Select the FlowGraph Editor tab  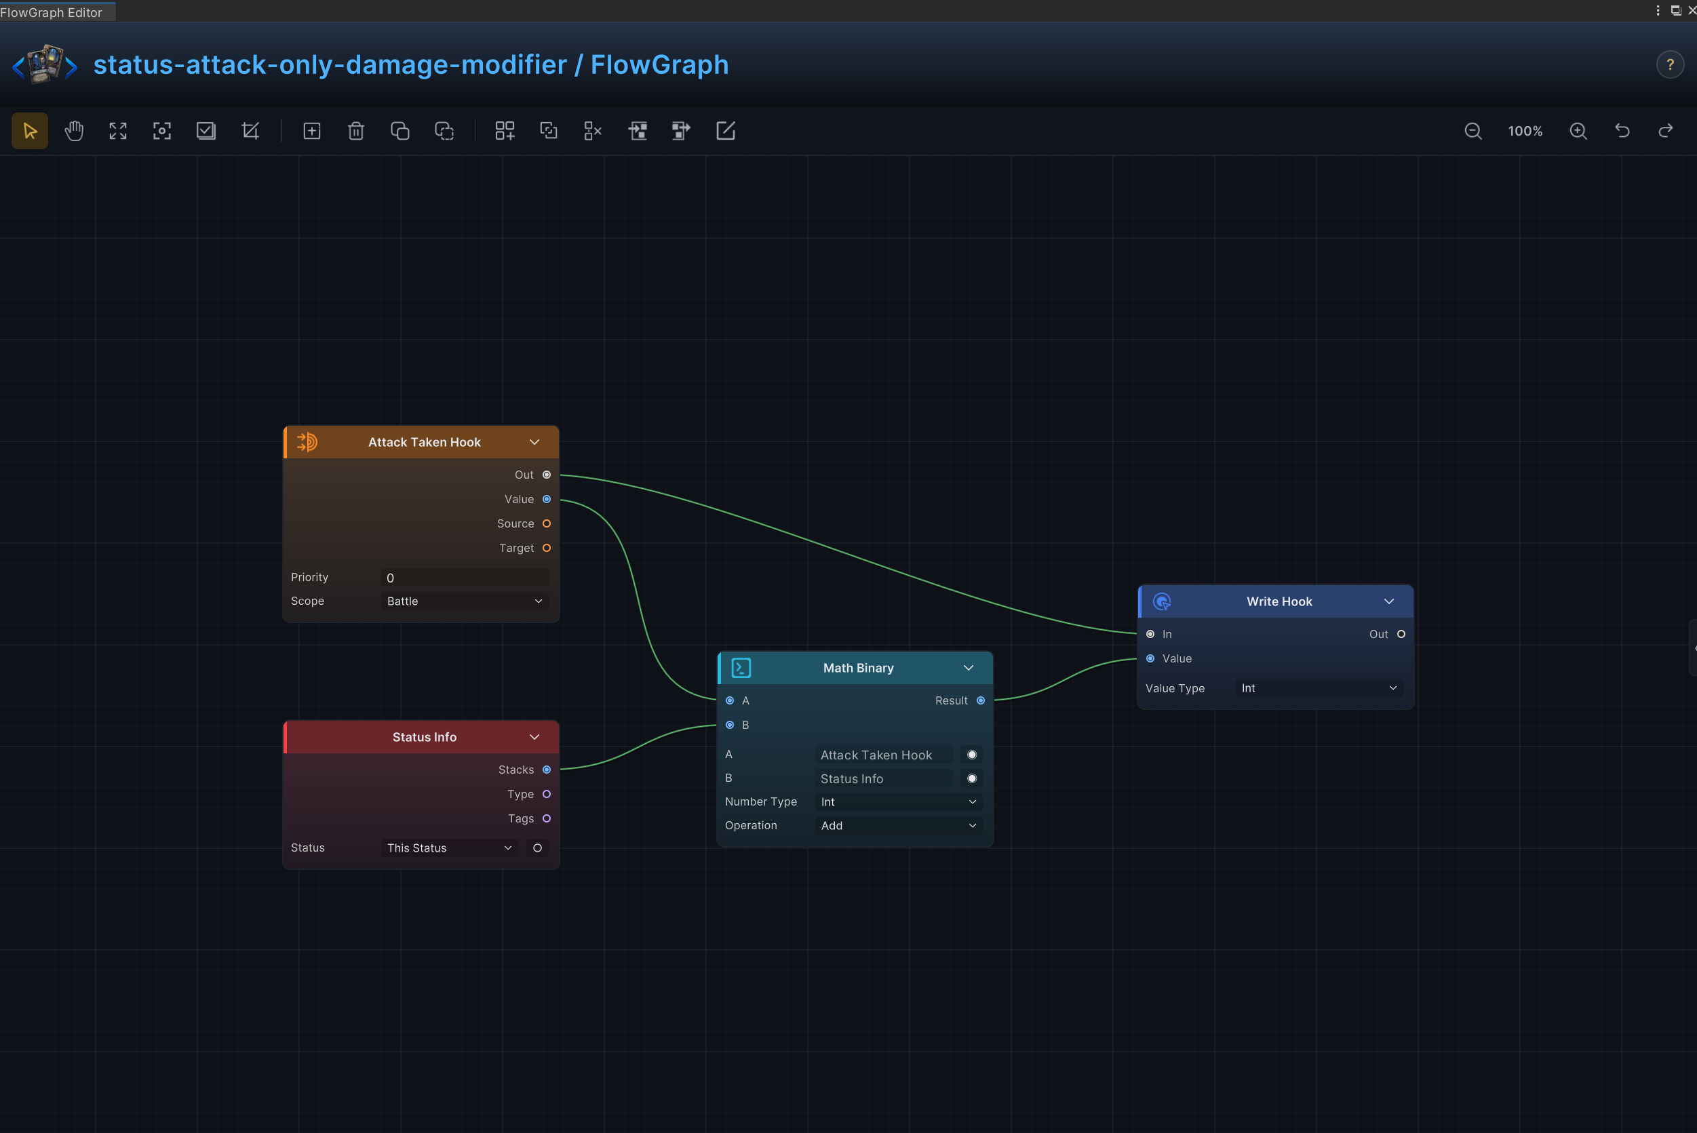(52, 12)
